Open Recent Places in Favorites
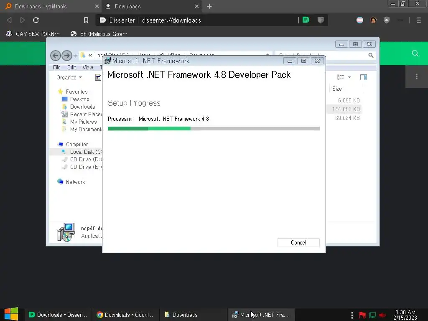Screen dimensions: 428x321 coord(82,115)
